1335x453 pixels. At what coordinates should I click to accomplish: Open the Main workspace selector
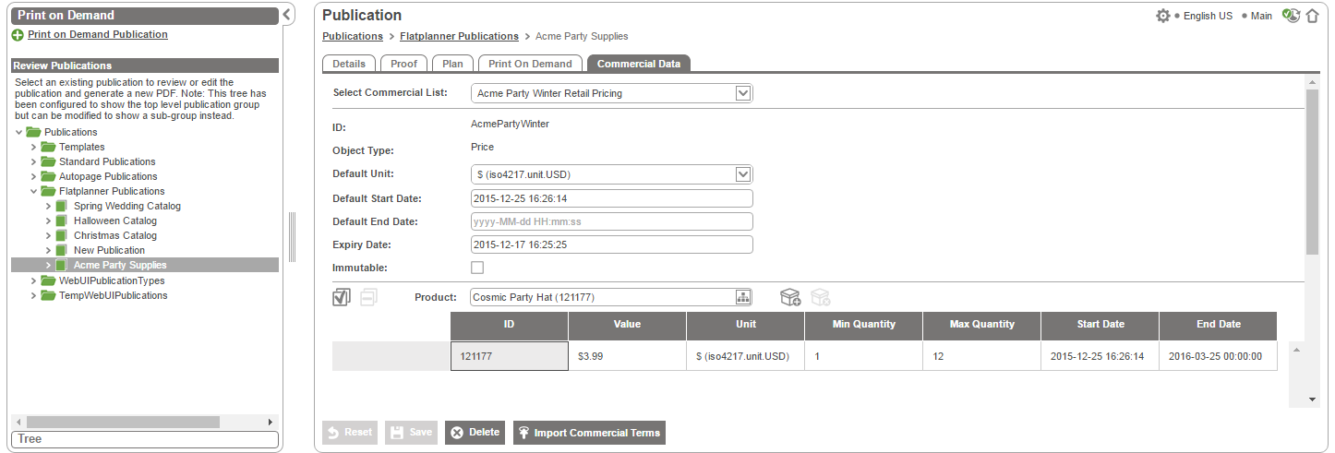pos(1261,16)
